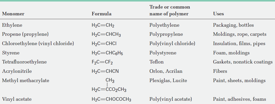Select the Polypropylene polymer name
The height and width of the screenshot is (104, 275).
[166, 34]
